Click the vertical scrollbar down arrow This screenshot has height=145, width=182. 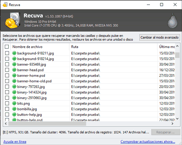(177, 119)
